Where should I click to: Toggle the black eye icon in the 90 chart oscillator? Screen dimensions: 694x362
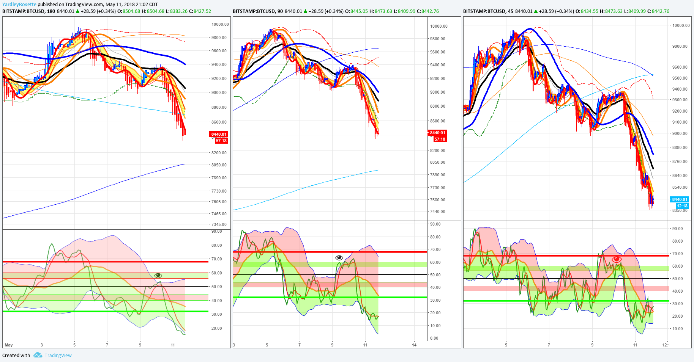[x=339, y=258]
